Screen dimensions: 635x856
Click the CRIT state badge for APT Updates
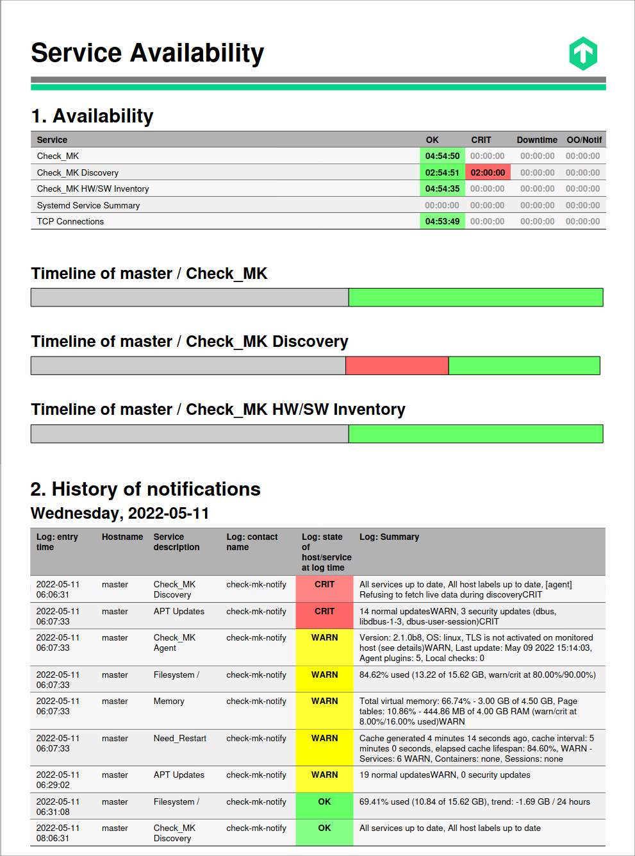click(324, 611)
